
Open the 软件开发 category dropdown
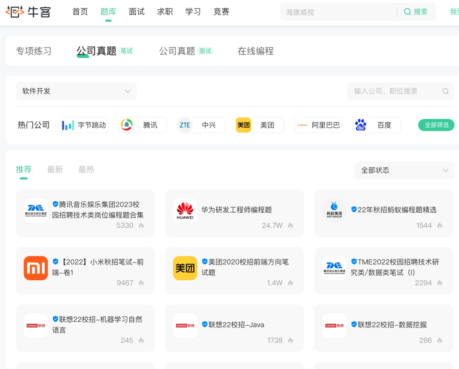[x=76, y=91]
